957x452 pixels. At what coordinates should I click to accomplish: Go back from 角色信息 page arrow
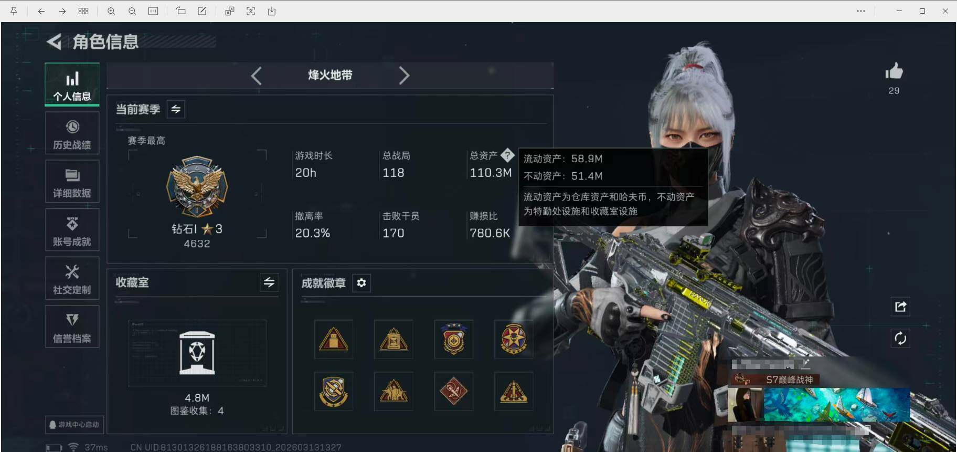54,41
